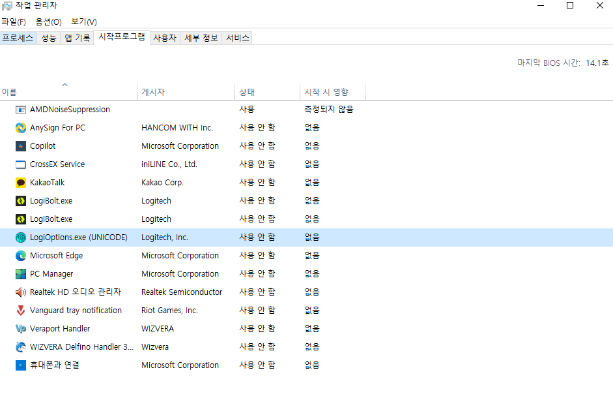Viewport: 613px width, 413px height.
Task: Click 없음 impact for Microsoft Edge
Action: (312, 256)
